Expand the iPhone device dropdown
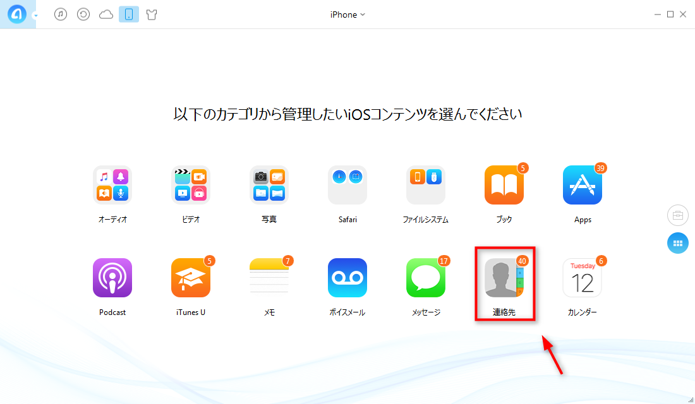This screenshot has height=404, width=695. point(347,15)
